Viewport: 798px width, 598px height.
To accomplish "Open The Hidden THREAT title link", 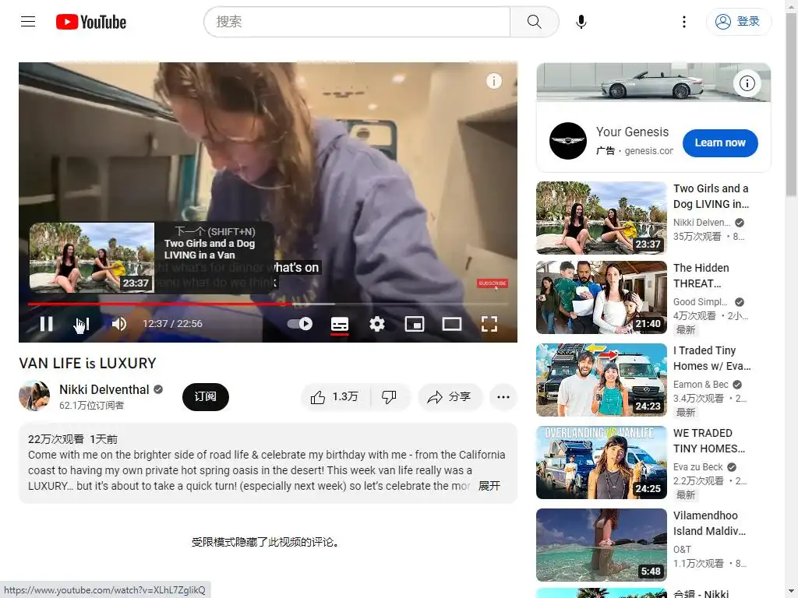I will tap(701, 276).
